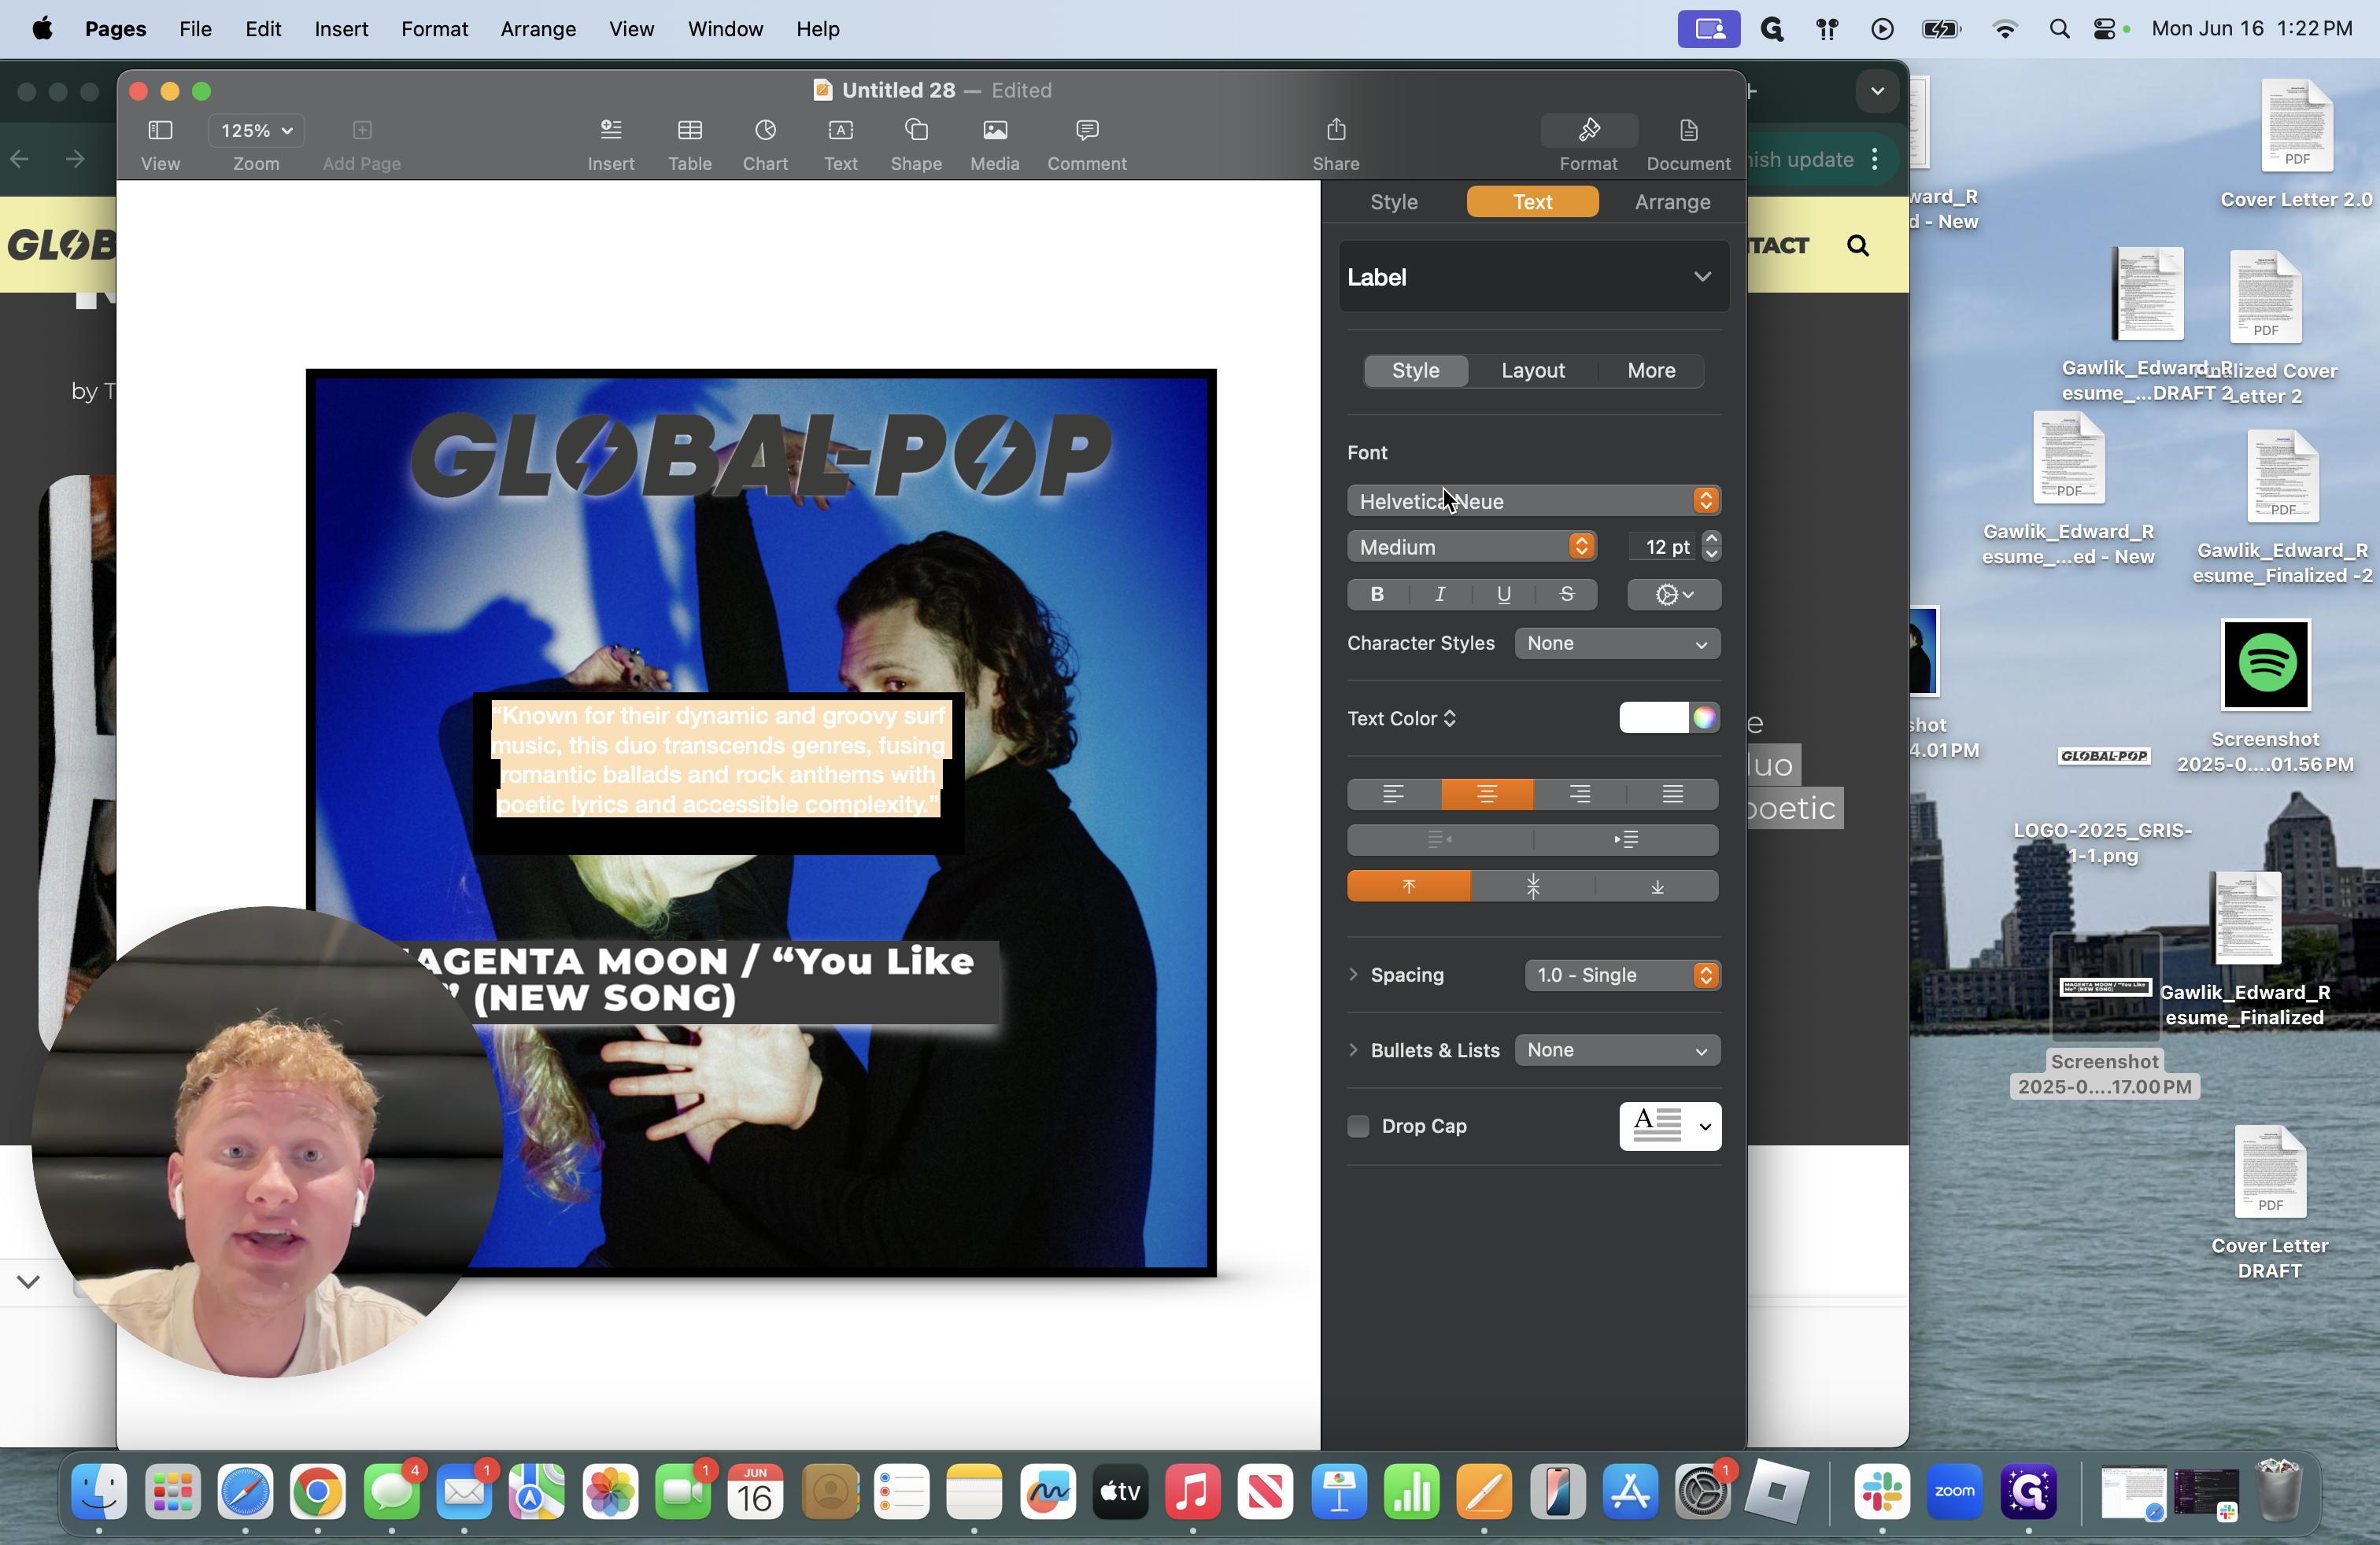Center-align the selected text
The height and width of the screenshot is (1545, 2380).
point(1487,795)
